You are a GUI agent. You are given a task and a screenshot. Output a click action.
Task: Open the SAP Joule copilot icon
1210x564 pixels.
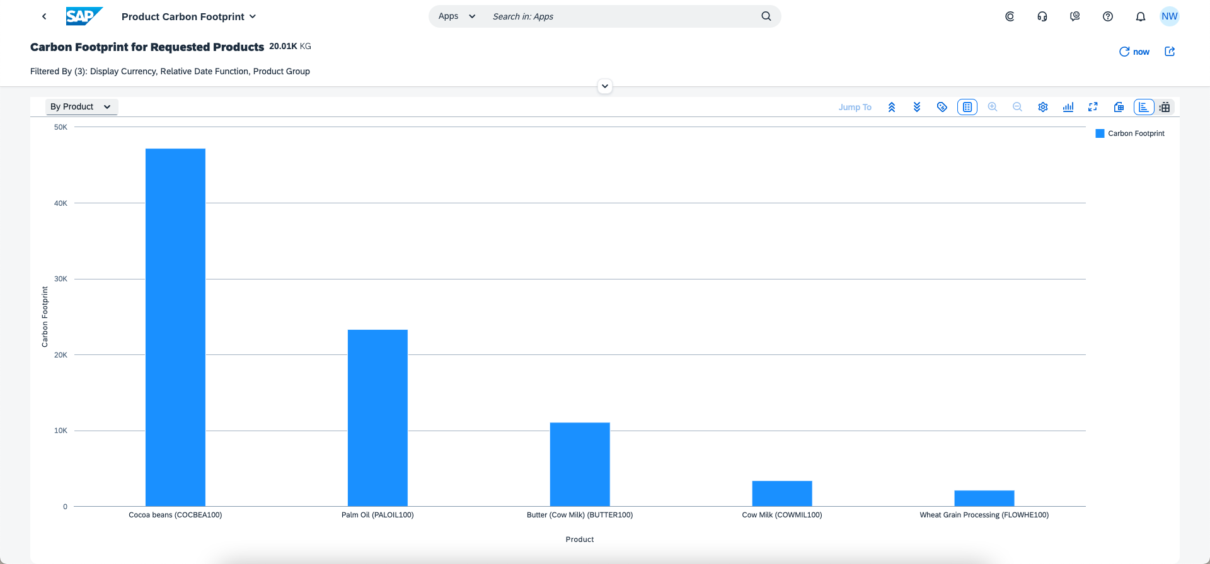click(x=1010, y=16)
